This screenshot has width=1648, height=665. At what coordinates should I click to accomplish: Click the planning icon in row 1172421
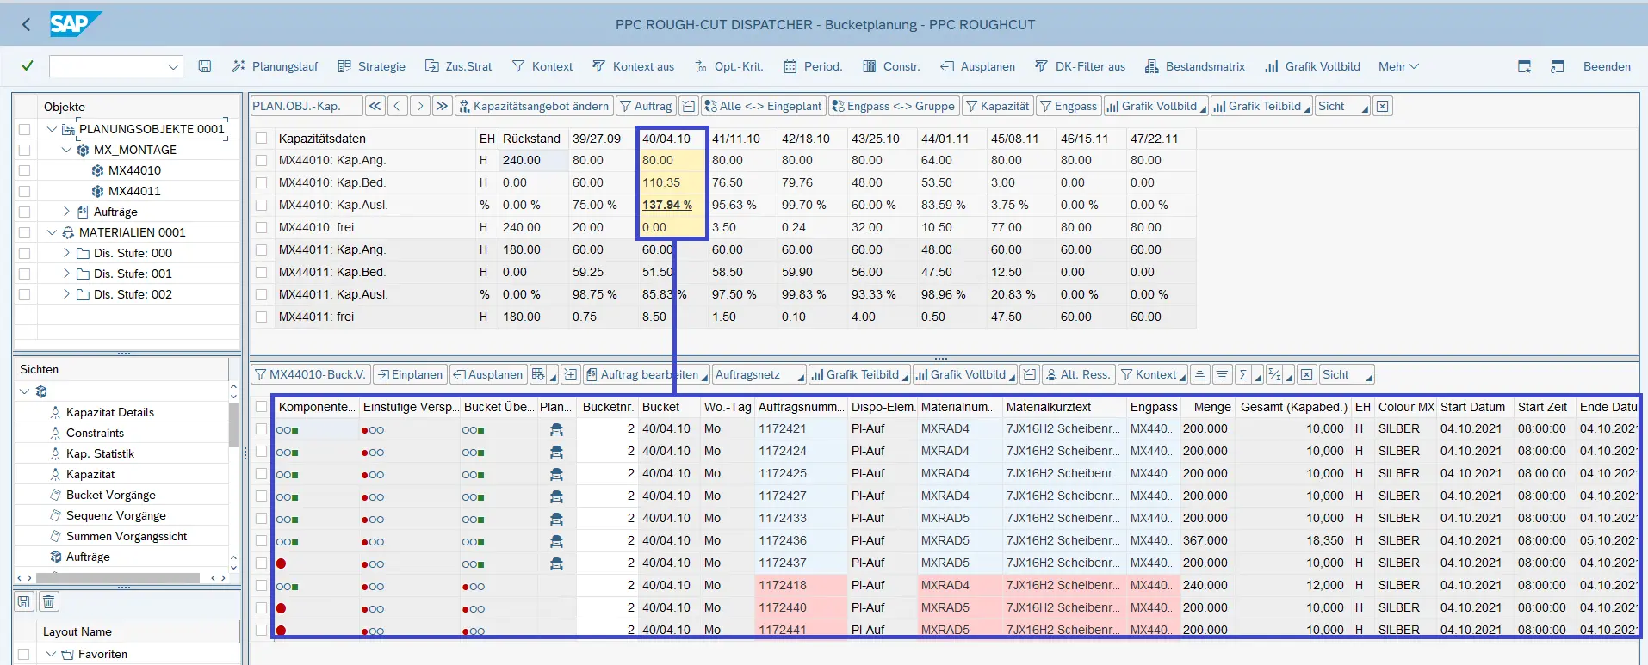pos(556,429)
